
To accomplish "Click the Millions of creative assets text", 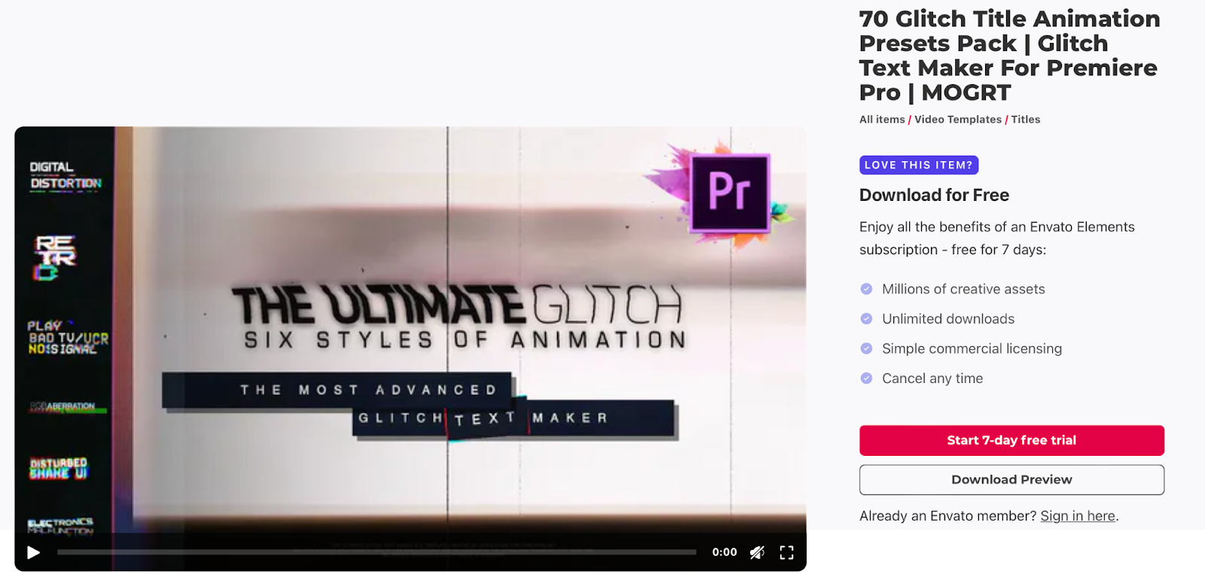I will click(963, 289).
